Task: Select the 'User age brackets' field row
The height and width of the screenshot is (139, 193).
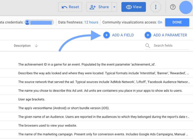Action: pyautogui.click(x=31, y=99)
